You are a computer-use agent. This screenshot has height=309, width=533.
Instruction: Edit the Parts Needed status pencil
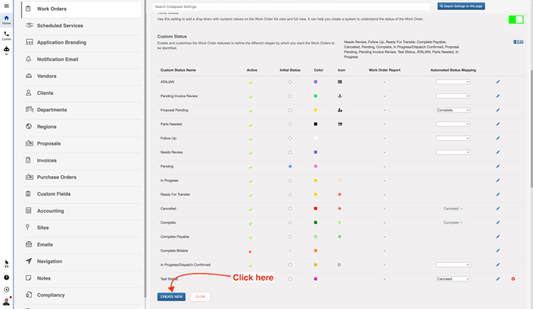(x=498, y=124)
